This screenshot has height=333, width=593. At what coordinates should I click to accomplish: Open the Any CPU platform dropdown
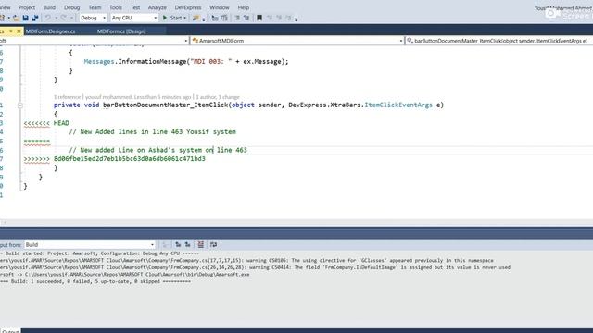pos(134,18)
